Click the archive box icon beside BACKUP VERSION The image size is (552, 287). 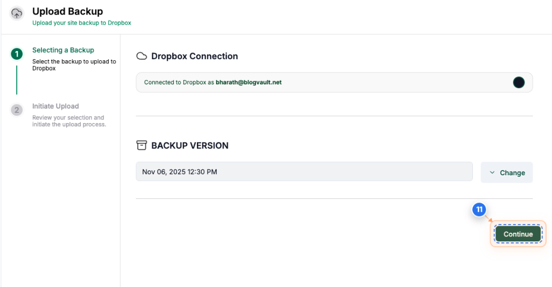[x=141, y=145]
